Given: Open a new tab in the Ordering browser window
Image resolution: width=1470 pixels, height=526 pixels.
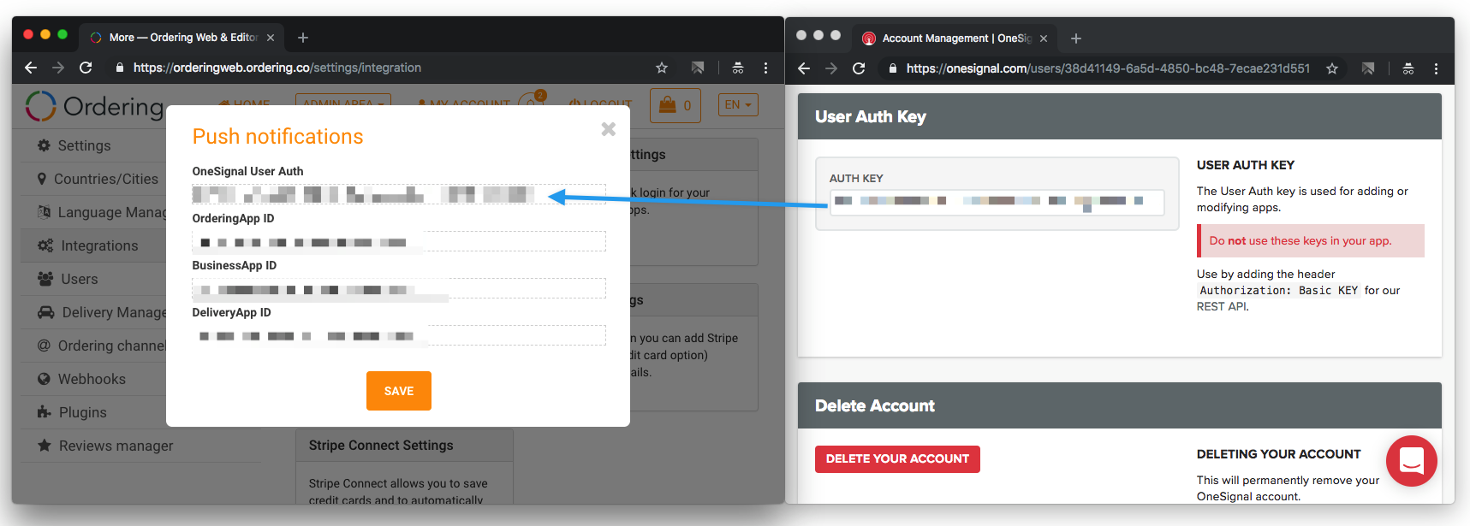Looking at the screenshot, I should click(303, 38).
